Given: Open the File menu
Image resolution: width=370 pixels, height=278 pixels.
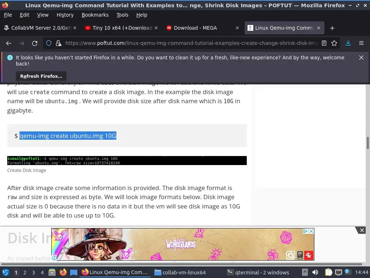Looking at the screenshot, I should [8, 15].
